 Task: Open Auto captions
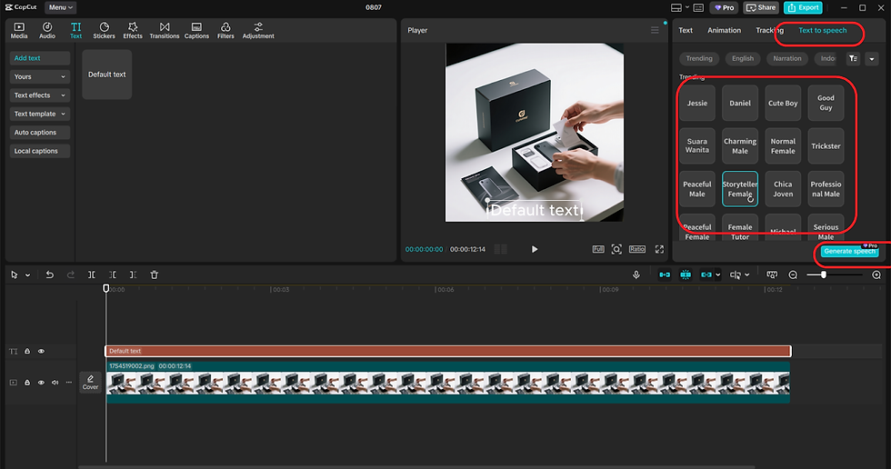40,133
